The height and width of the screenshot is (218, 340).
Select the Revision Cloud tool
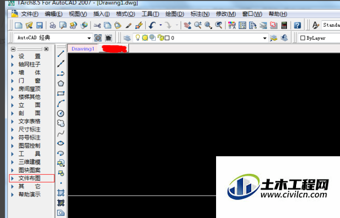(61, 123)
